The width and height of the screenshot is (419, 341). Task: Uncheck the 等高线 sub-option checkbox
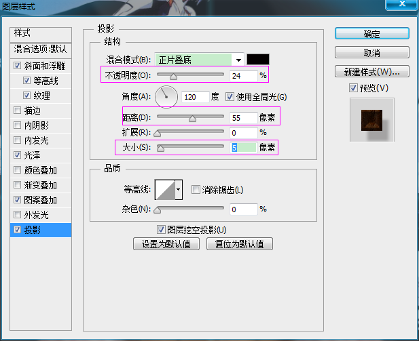click(x=26, y=80)
